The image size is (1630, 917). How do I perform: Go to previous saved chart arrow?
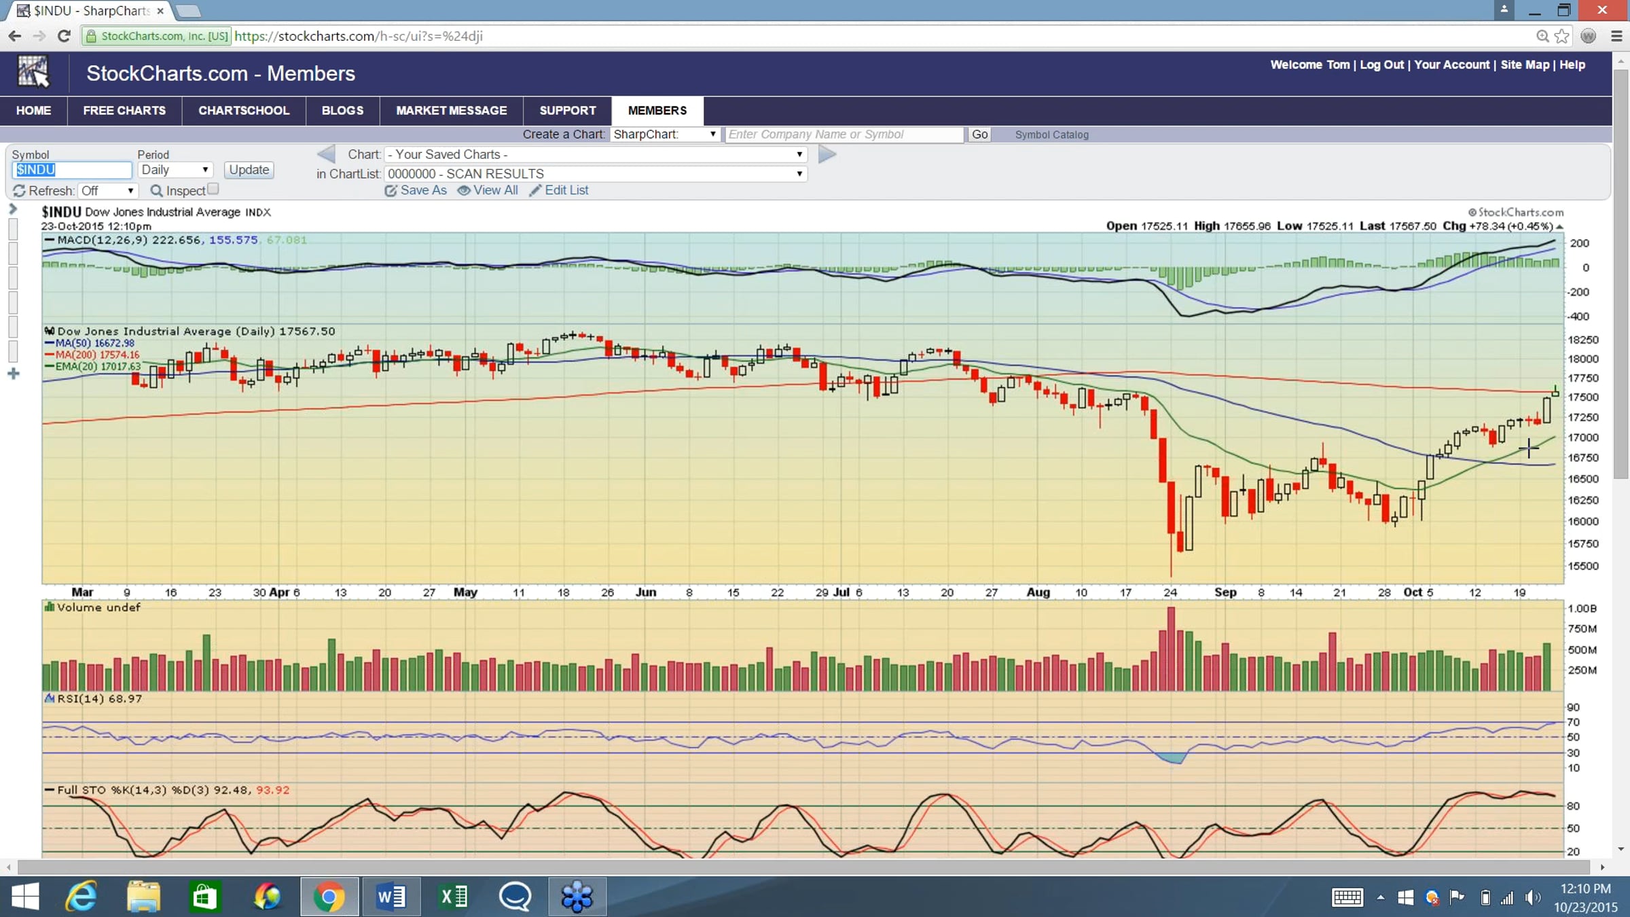pyautogui.click(x=326, y=154)
